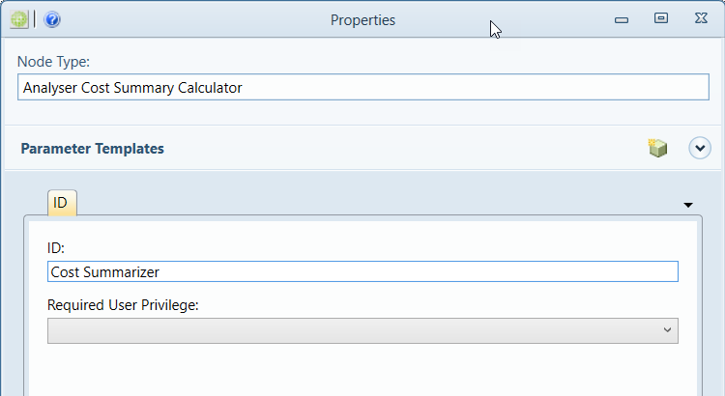The width and height of the screenshot is (725, 396).
Task: Click the Required User Privilege label
Action: click(x=123, y=305)
